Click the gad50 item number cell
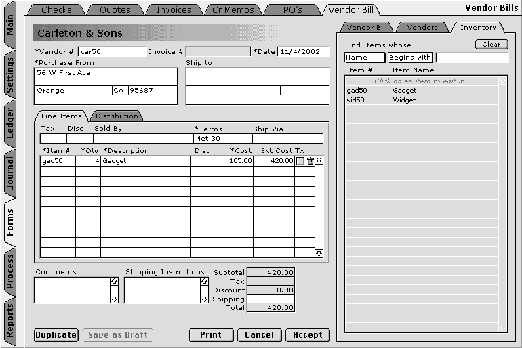Viewport: 522px width, 348px height. point(58,161)
